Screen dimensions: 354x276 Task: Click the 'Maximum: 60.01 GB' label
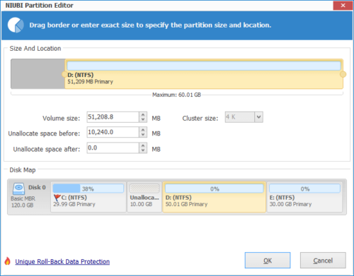[x=176, y=95]
